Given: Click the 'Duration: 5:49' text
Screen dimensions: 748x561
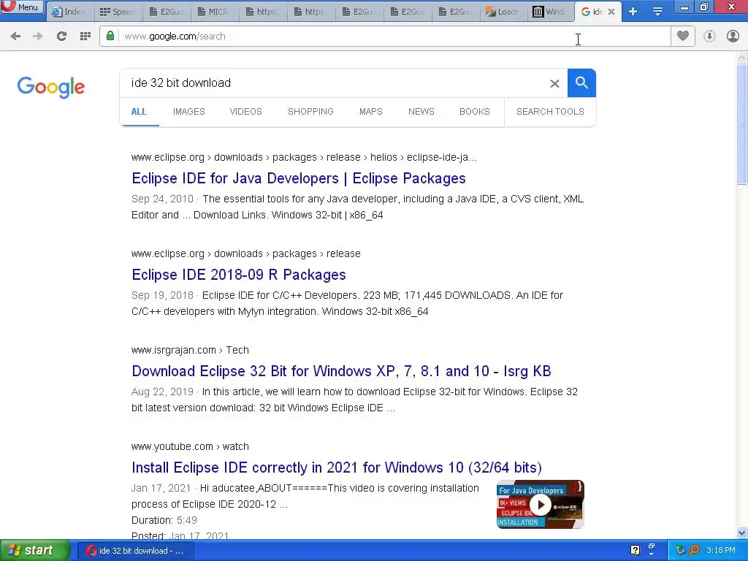Looking at the screenshot, I should 164,520.
